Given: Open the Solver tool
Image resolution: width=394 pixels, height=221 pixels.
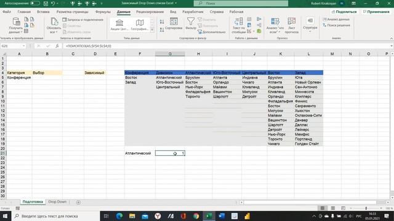Looking at the screenshot, I should coord(336,25).
